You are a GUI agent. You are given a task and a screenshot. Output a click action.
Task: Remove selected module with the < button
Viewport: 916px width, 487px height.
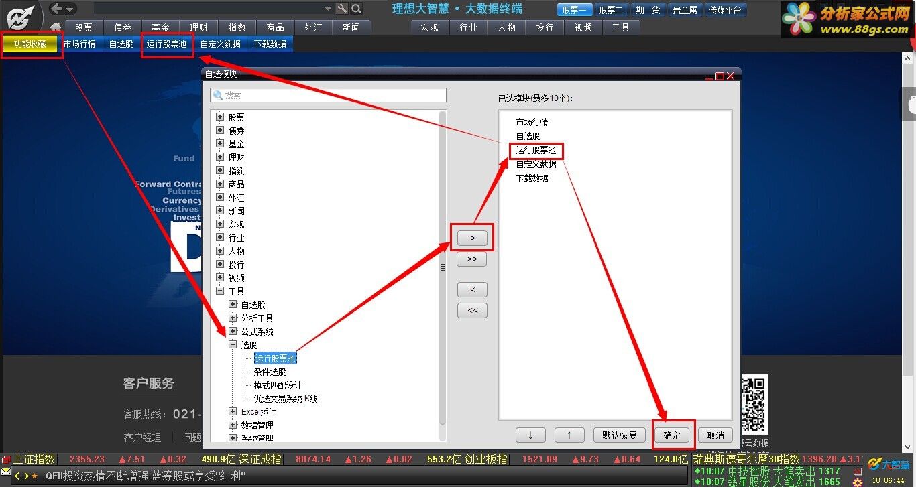coord(472,289)
